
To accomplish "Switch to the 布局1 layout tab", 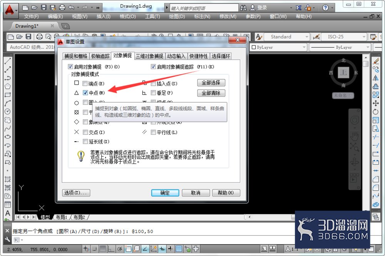I will click(x=61, y=217).
